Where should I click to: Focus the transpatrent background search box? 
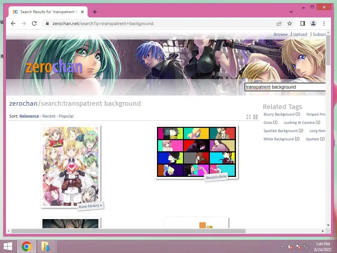click(285, 87)
